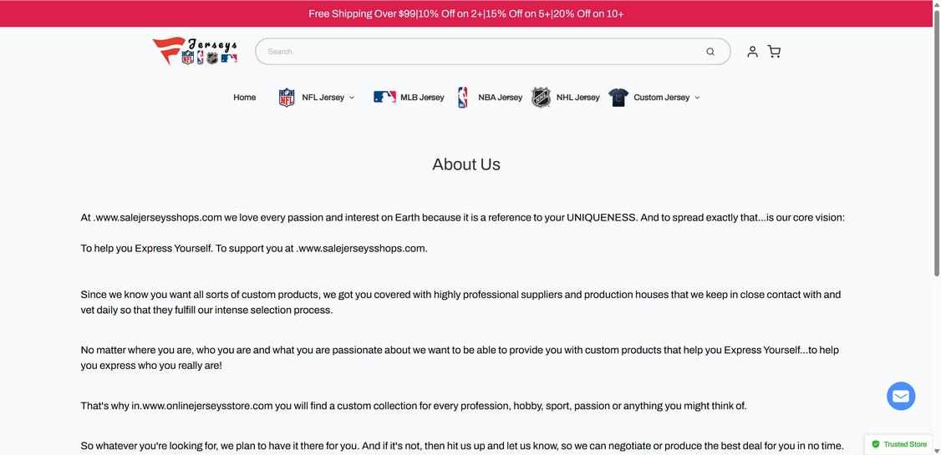Open the NFL Jersey menu item
Screen dimensions: 941x455
pyautogui.click(x=323, y=97)
